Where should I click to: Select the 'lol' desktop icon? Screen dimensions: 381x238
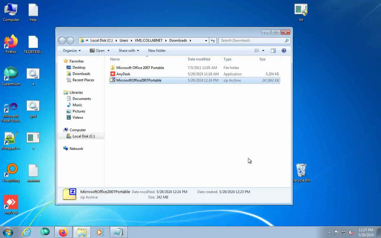301,12
